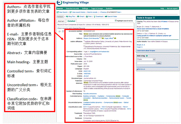Click Back to results link
This screenshot has height=124, width=181.
click(92, 12)
